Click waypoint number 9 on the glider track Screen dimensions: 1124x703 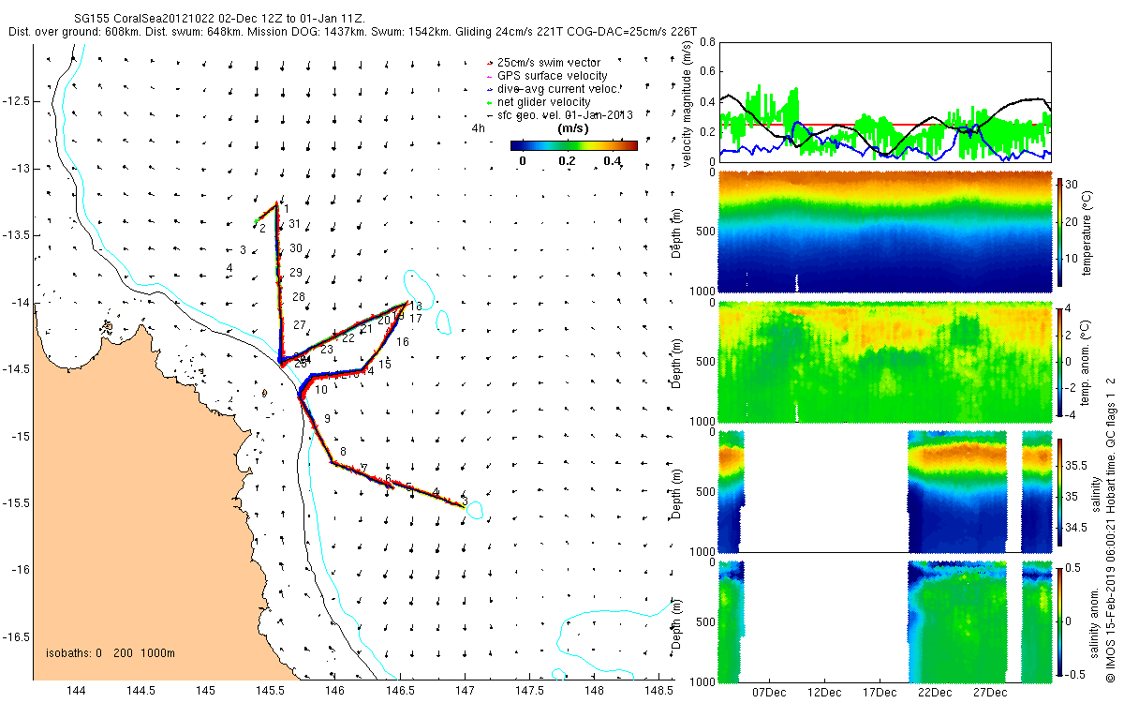327,418
